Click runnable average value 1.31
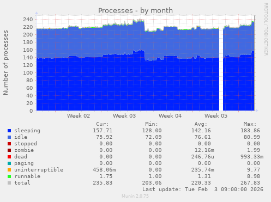271x202 pixels. click(x=204, y=176)
